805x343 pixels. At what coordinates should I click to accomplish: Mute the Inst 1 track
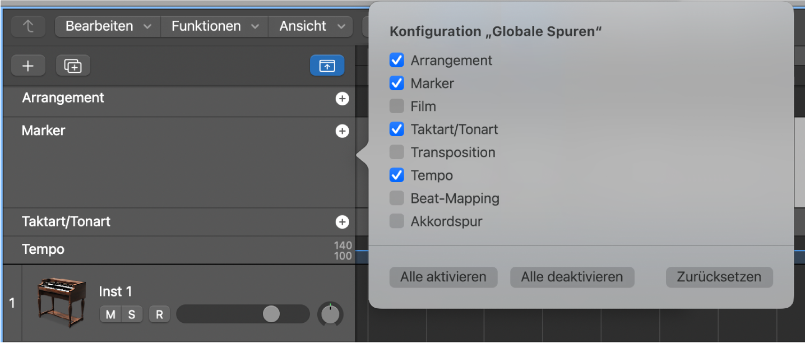[110, 314]
